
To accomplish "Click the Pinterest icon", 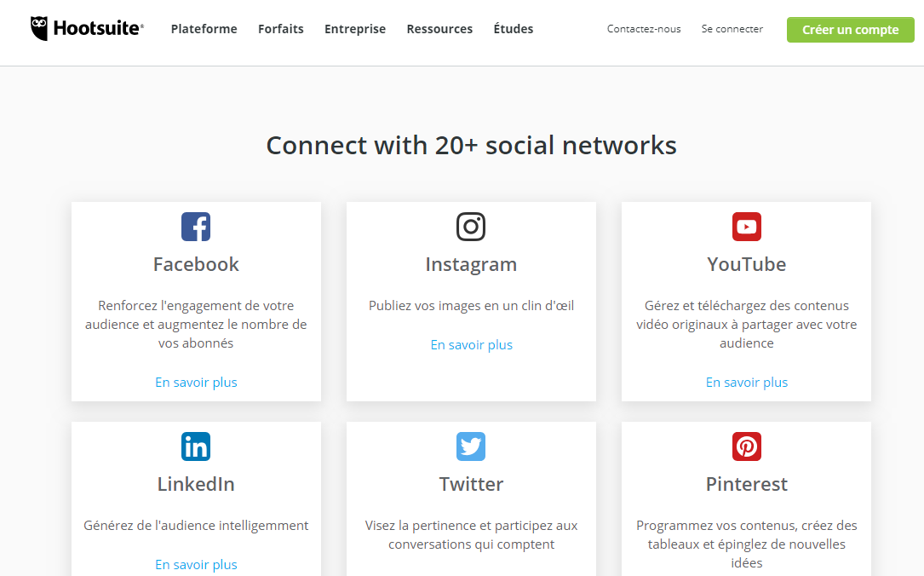I will point(747,446).
